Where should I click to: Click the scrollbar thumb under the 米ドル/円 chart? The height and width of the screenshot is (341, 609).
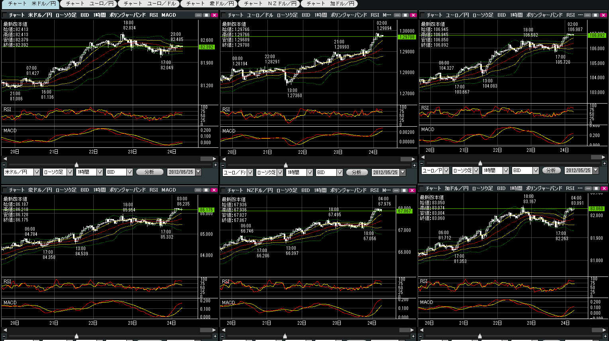pos(206,159)
